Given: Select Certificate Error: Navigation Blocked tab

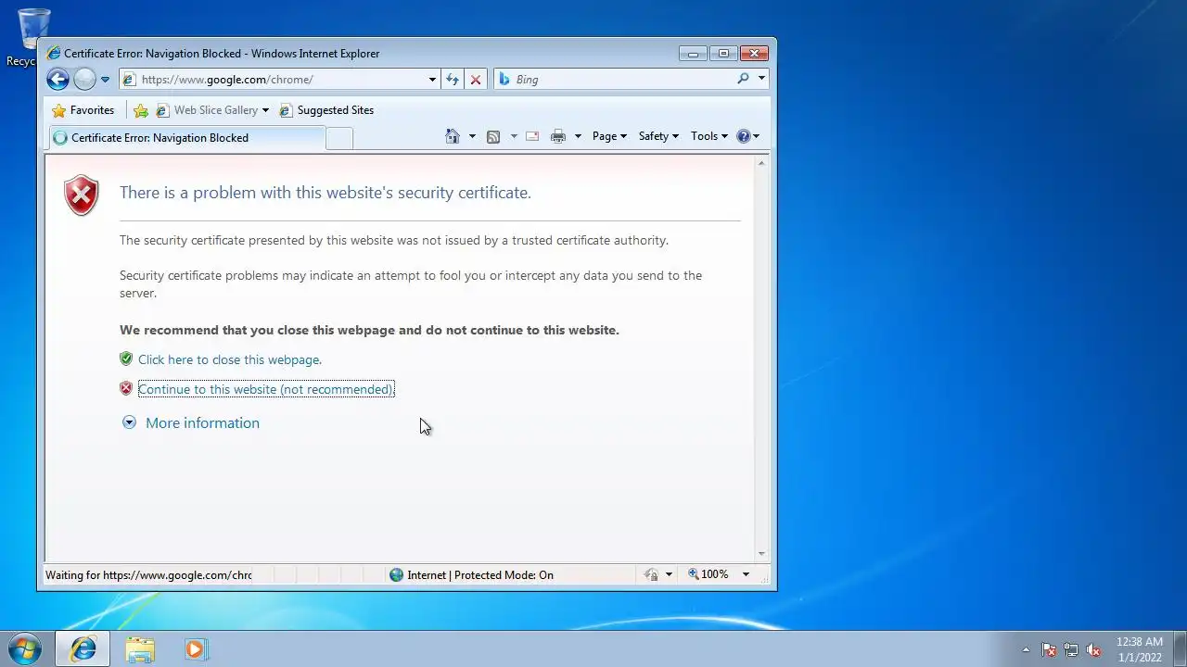Looking at the screenshot, I should point(186,138).
